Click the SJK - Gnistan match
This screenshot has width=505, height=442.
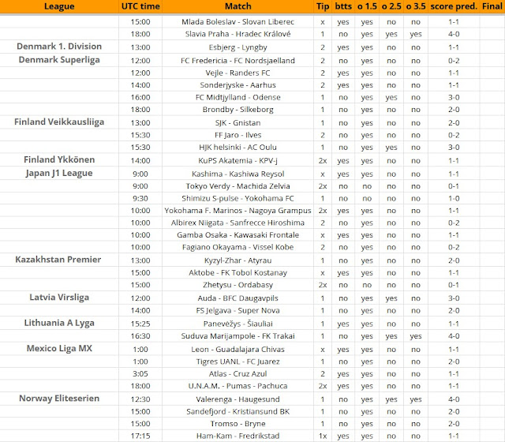(x=238, y=123)
